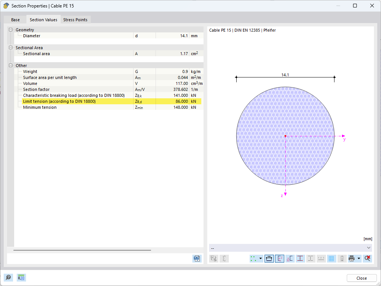Click the image swap icon left of toolbar

pos(214,258)
